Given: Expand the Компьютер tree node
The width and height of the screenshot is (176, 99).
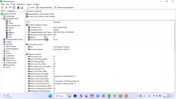Looking at the screenshot, I should point(2,16).
